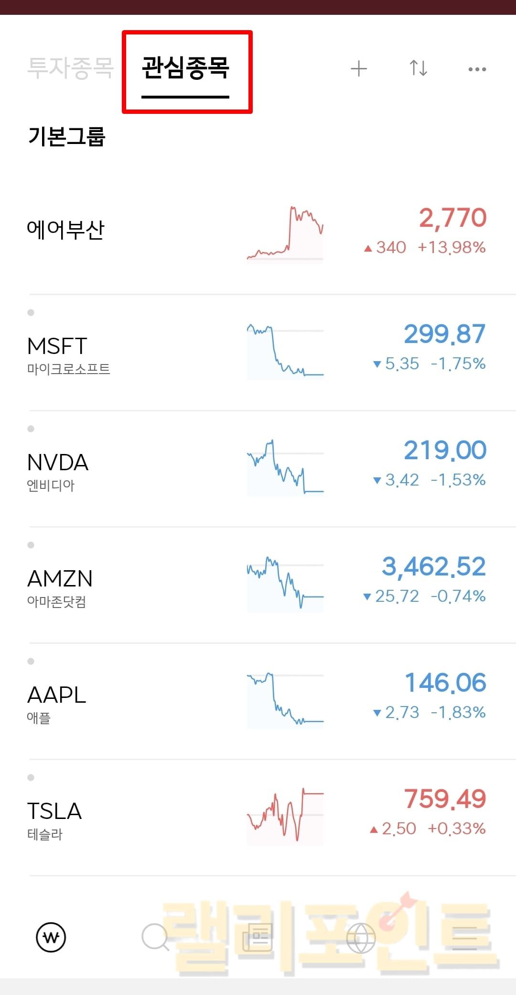Select the NVDA 엔비디아 listing

57,471
